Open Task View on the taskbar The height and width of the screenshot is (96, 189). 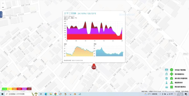coord(41,94)
